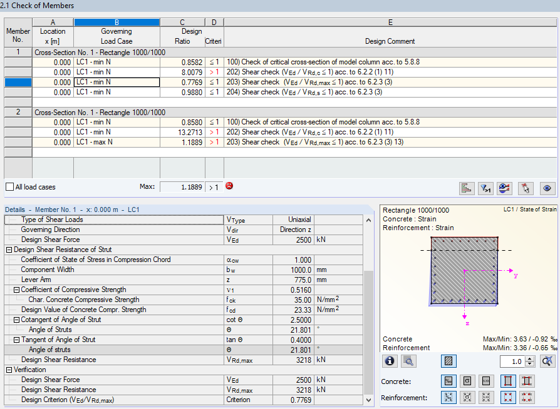
Task: Show concrete values display third icon
Action: coord(485,381)
